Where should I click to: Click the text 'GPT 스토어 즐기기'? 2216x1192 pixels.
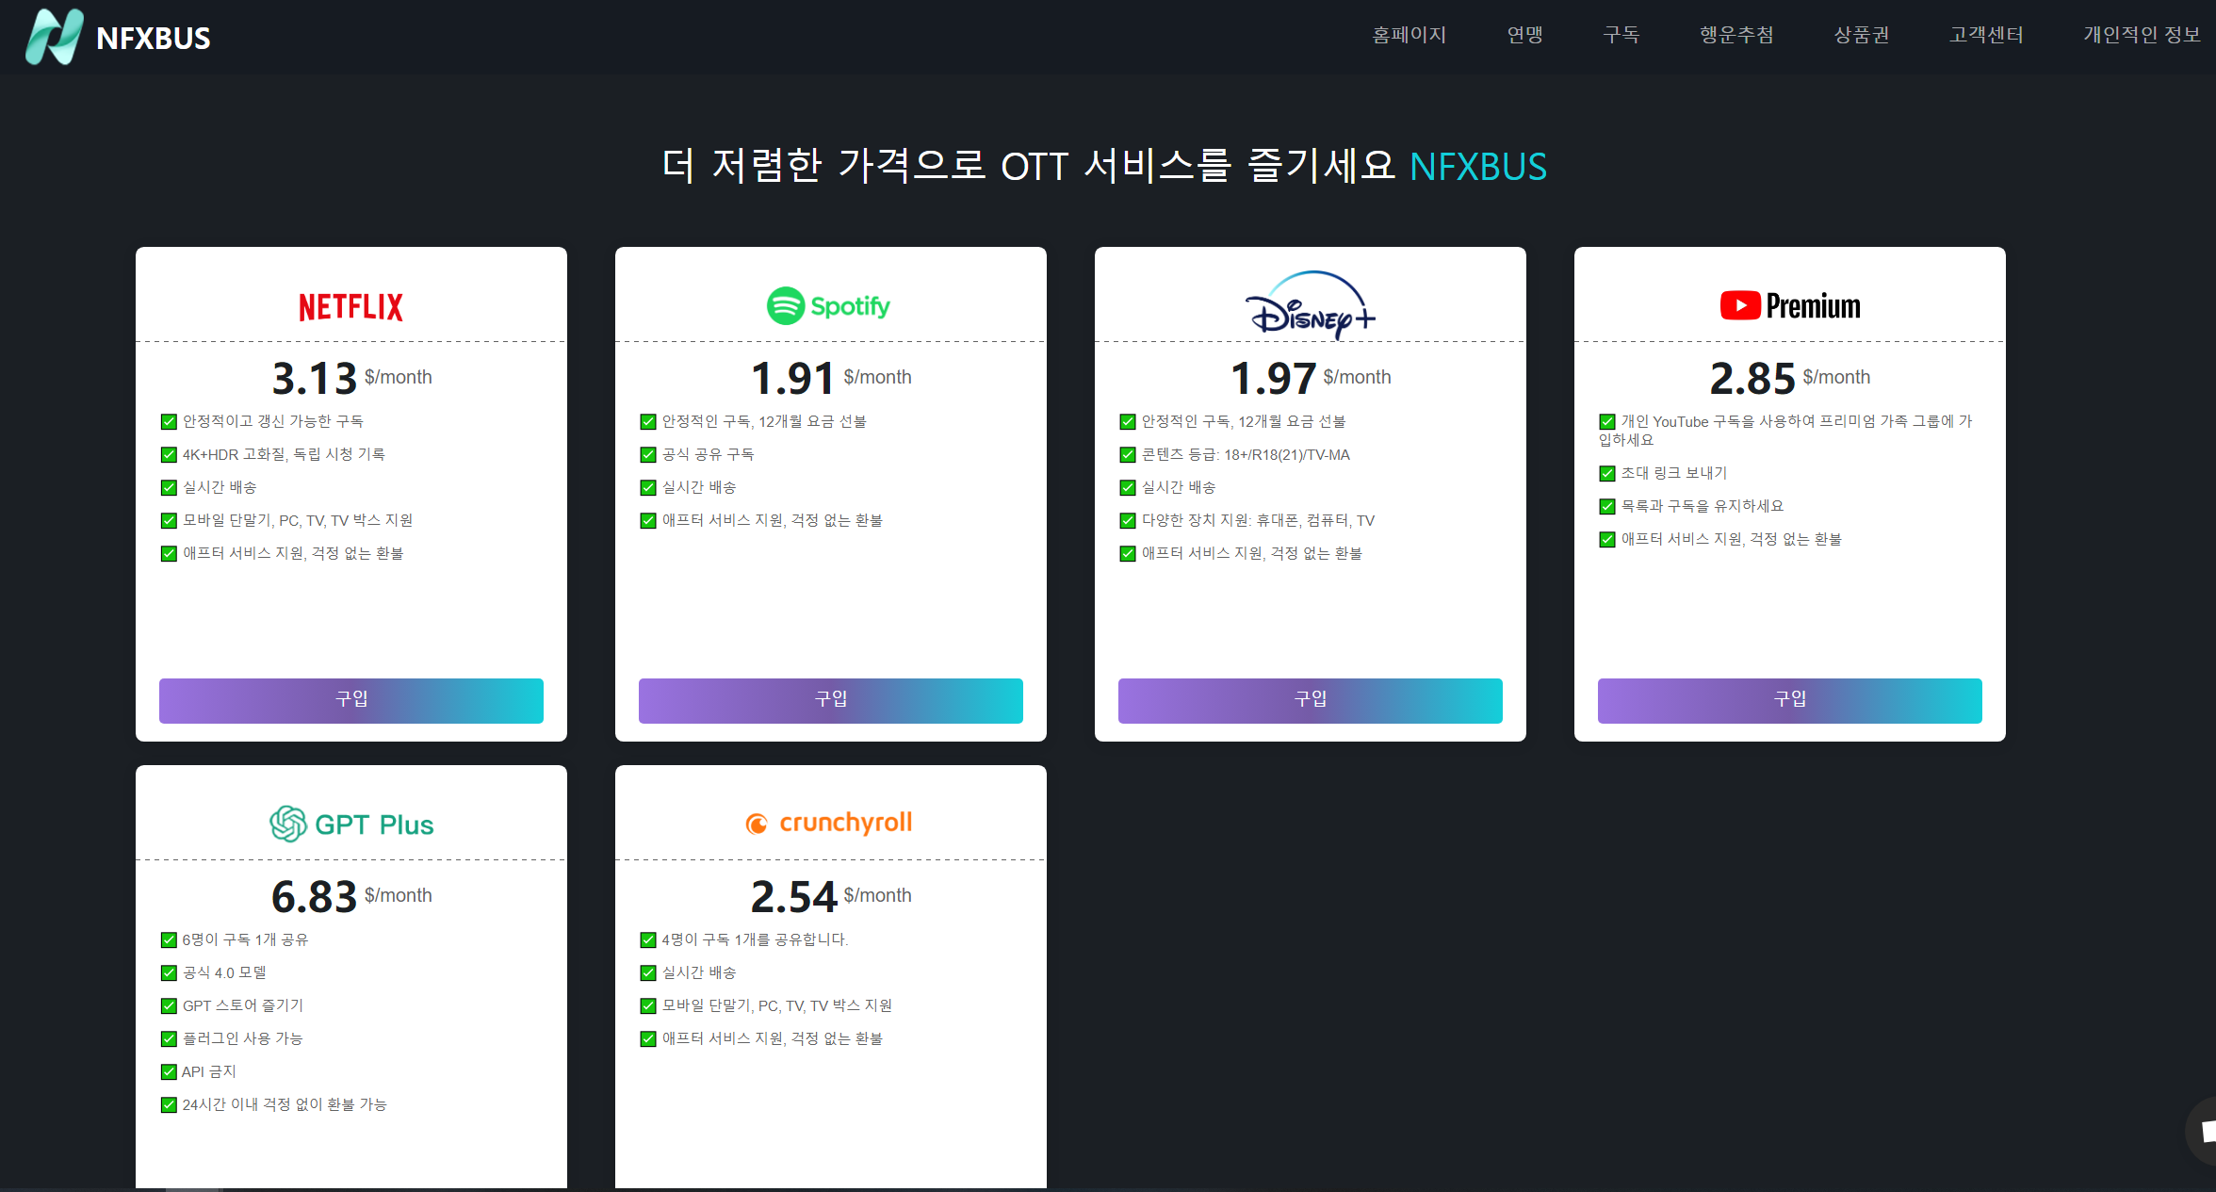click(243, 1005)
